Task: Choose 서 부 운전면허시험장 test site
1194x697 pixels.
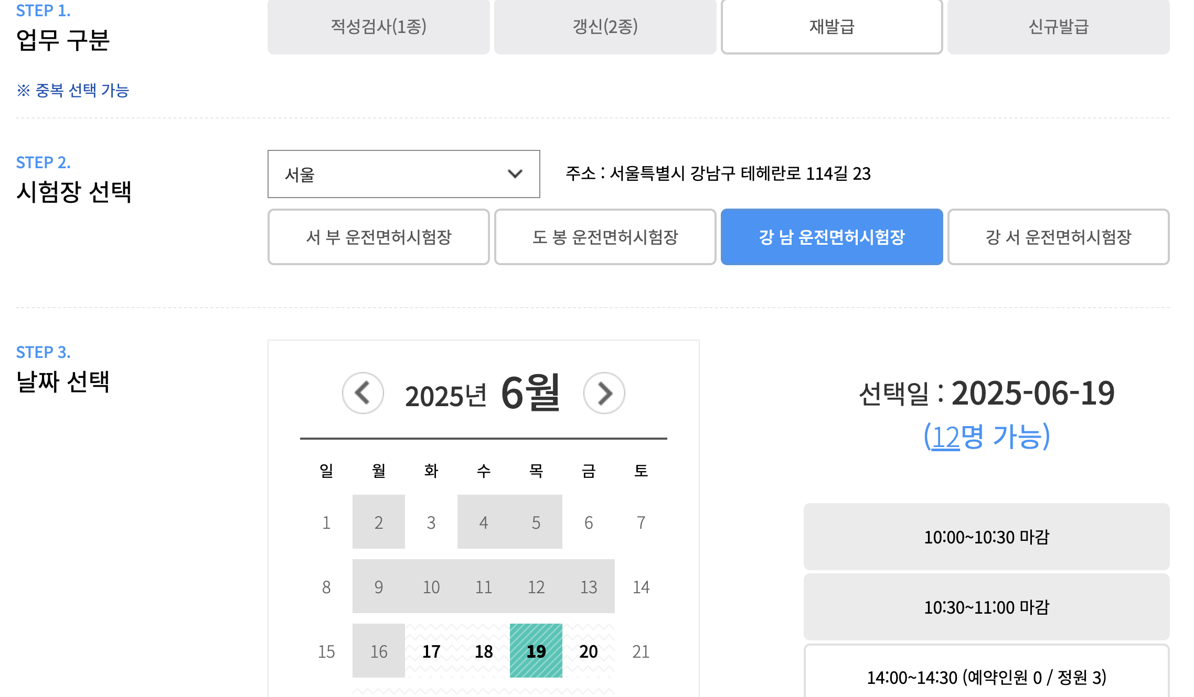Action: click(x=378, y=236)
